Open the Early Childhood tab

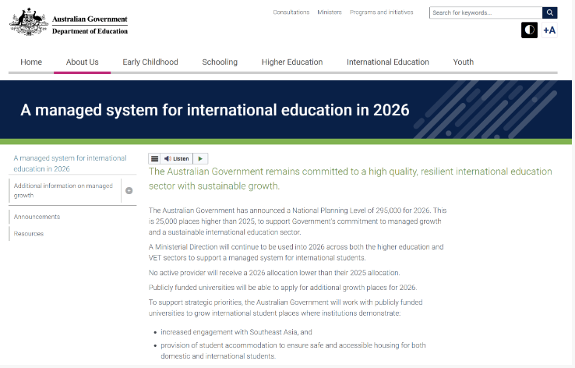[150, 62]
